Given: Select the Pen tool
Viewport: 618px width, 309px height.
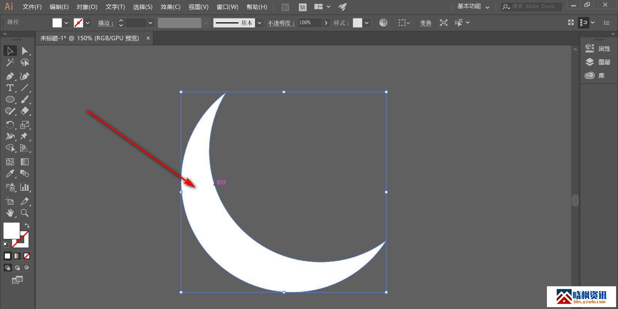Looking at the screenshot, I should pos(10,76).
